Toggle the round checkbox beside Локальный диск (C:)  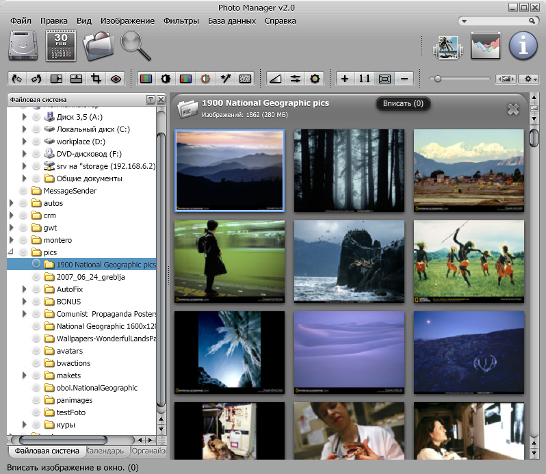click(x=37, y=129)
